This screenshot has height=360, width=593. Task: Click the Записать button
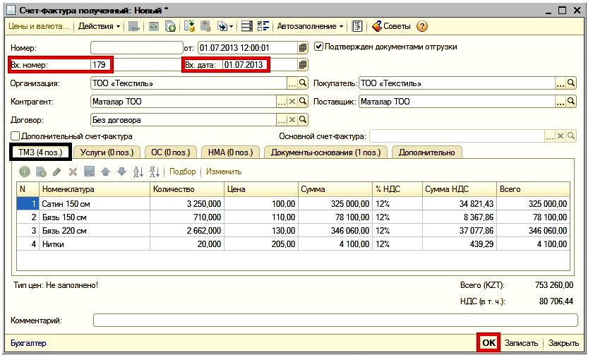pyautogui.click(x=522, y=343)
